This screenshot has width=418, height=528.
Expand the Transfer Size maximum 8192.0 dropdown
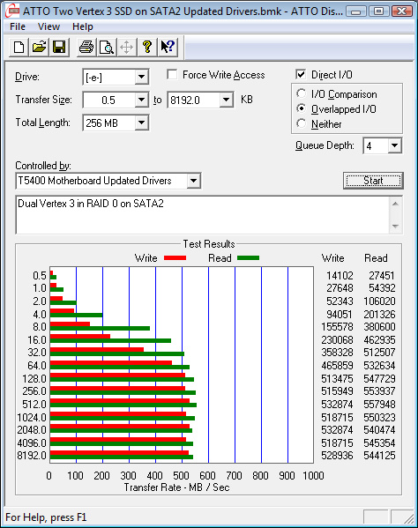click(227, 100)
